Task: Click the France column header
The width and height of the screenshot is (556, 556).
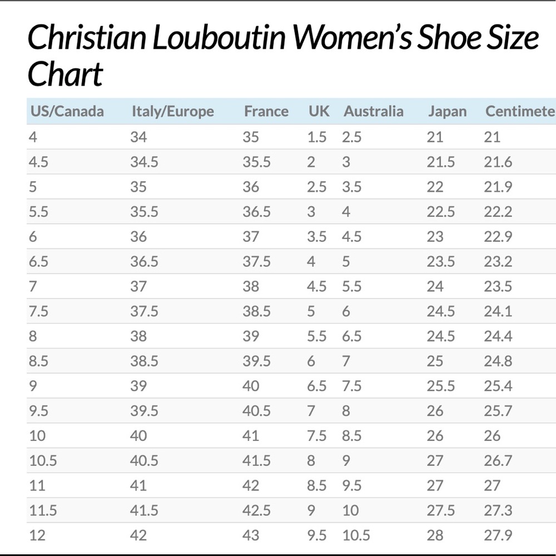Action: click(266, 111)
